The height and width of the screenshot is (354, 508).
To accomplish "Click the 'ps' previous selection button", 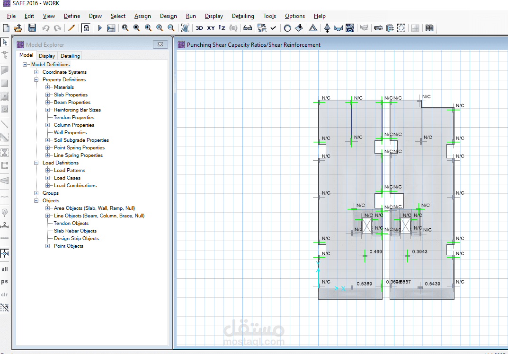I will [5, 282].
